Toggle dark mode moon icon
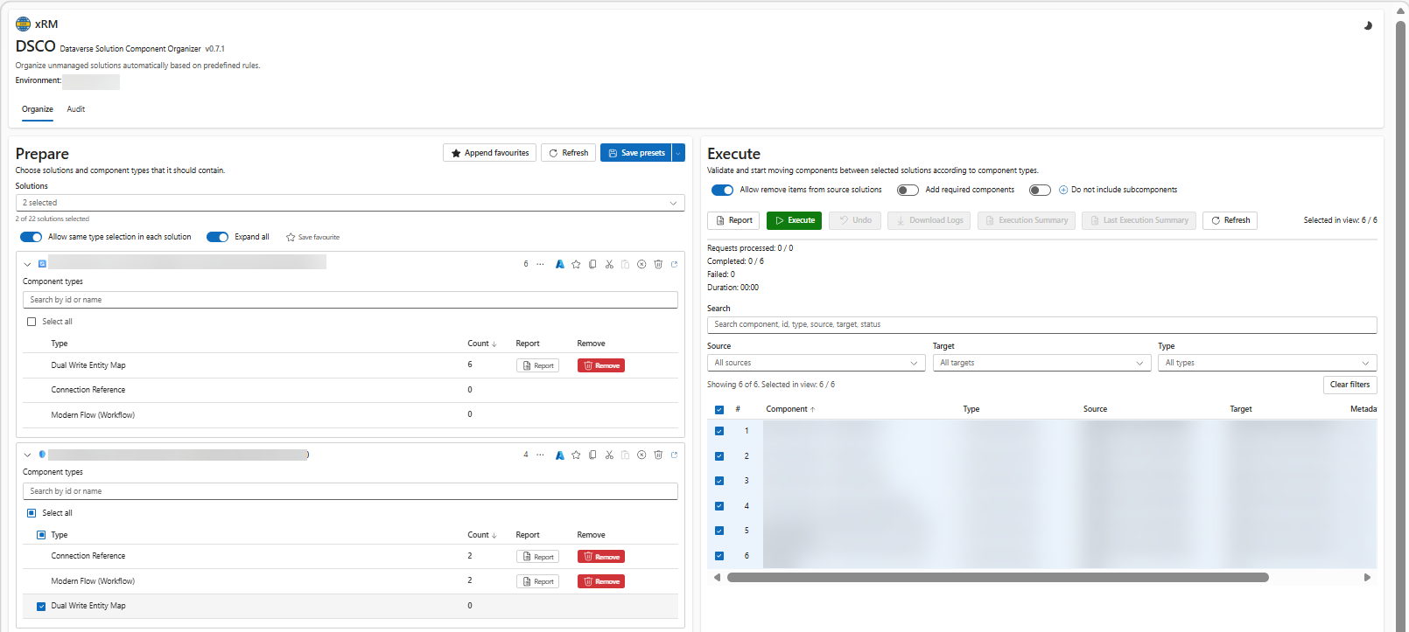Viewport: 1409px width, 632px height. (x=1368, y=26)
